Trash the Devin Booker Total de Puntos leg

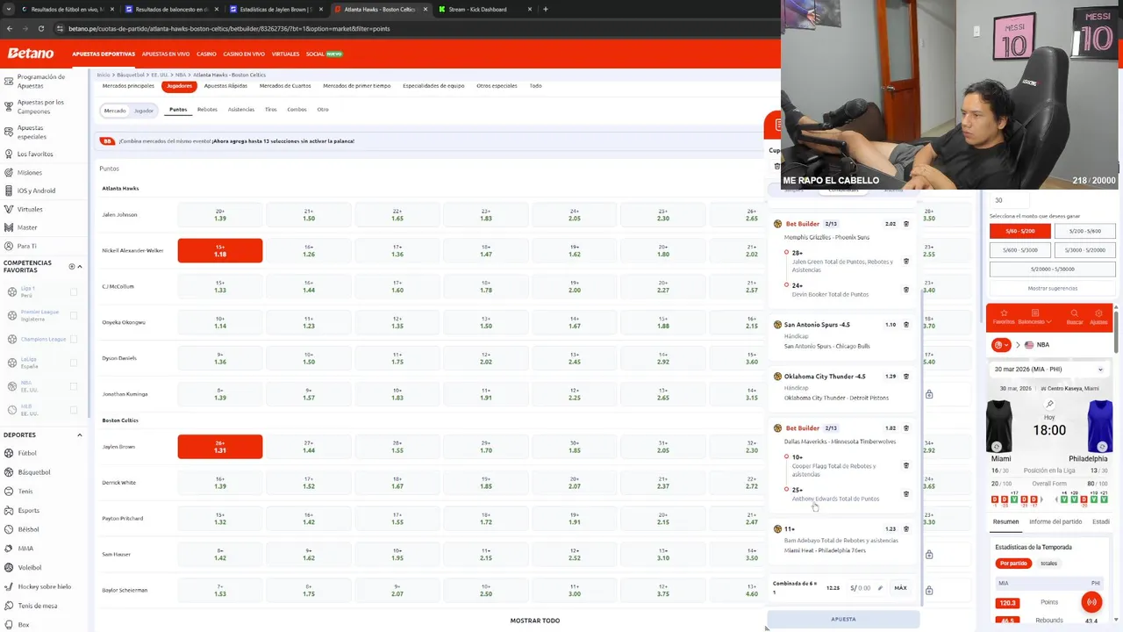pyautogui.click(x=906, y=290)
